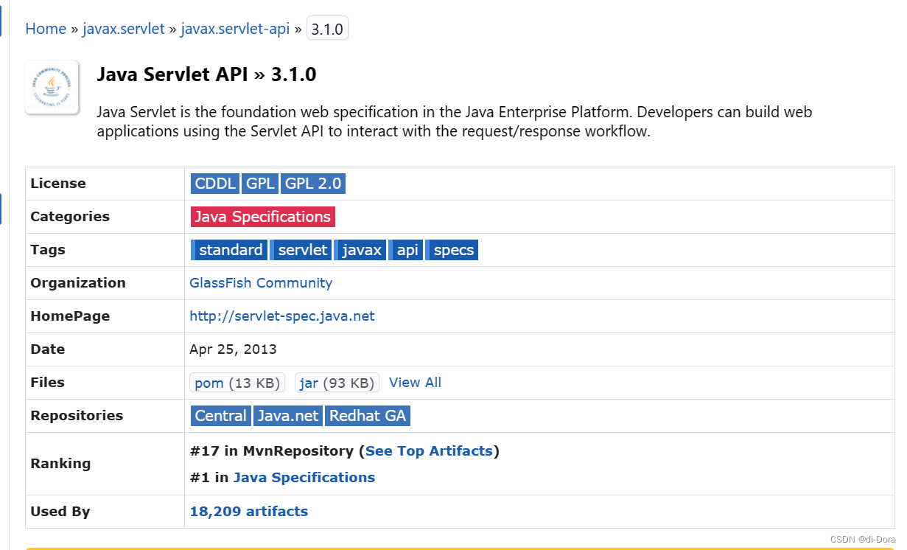Click the #17 in MvnRepository text

tap(271, 451)
